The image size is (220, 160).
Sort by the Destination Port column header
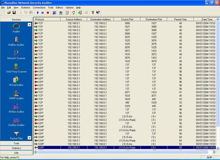pyautogui.click(x=154, y=20)
